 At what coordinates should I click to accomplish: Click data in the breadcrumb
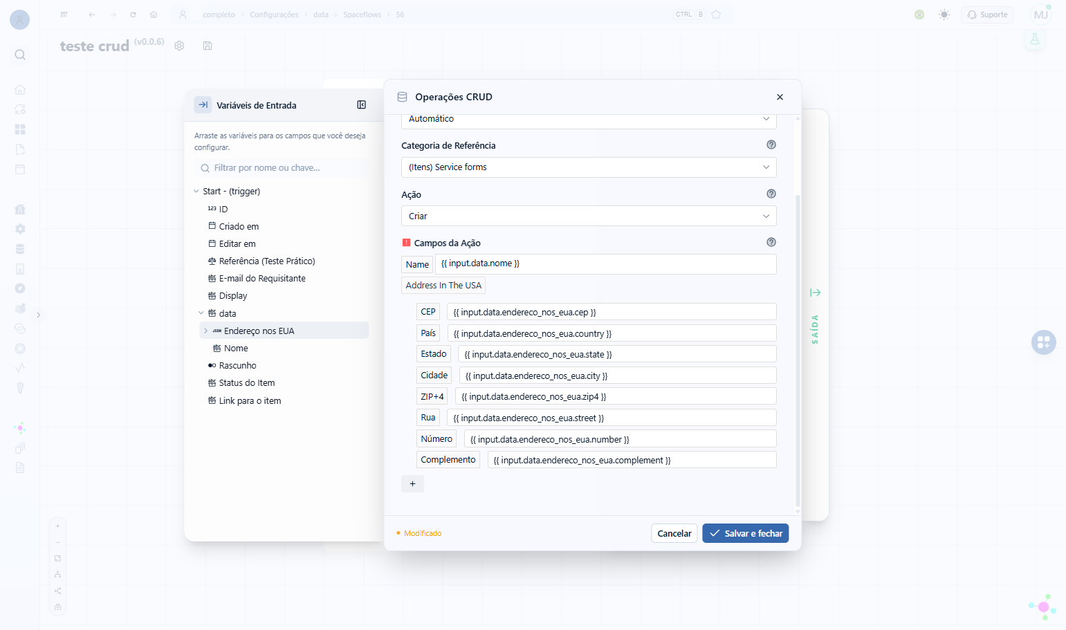point(321,15)
